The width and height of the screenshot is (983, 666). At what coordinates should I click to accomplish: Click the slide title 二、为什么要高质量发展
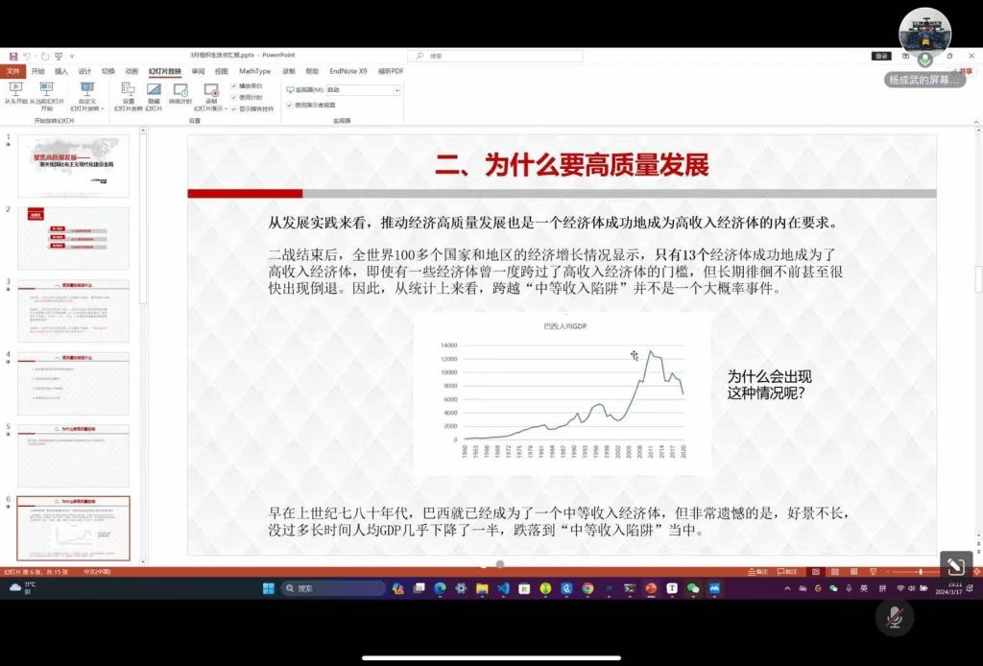[572, 165]
